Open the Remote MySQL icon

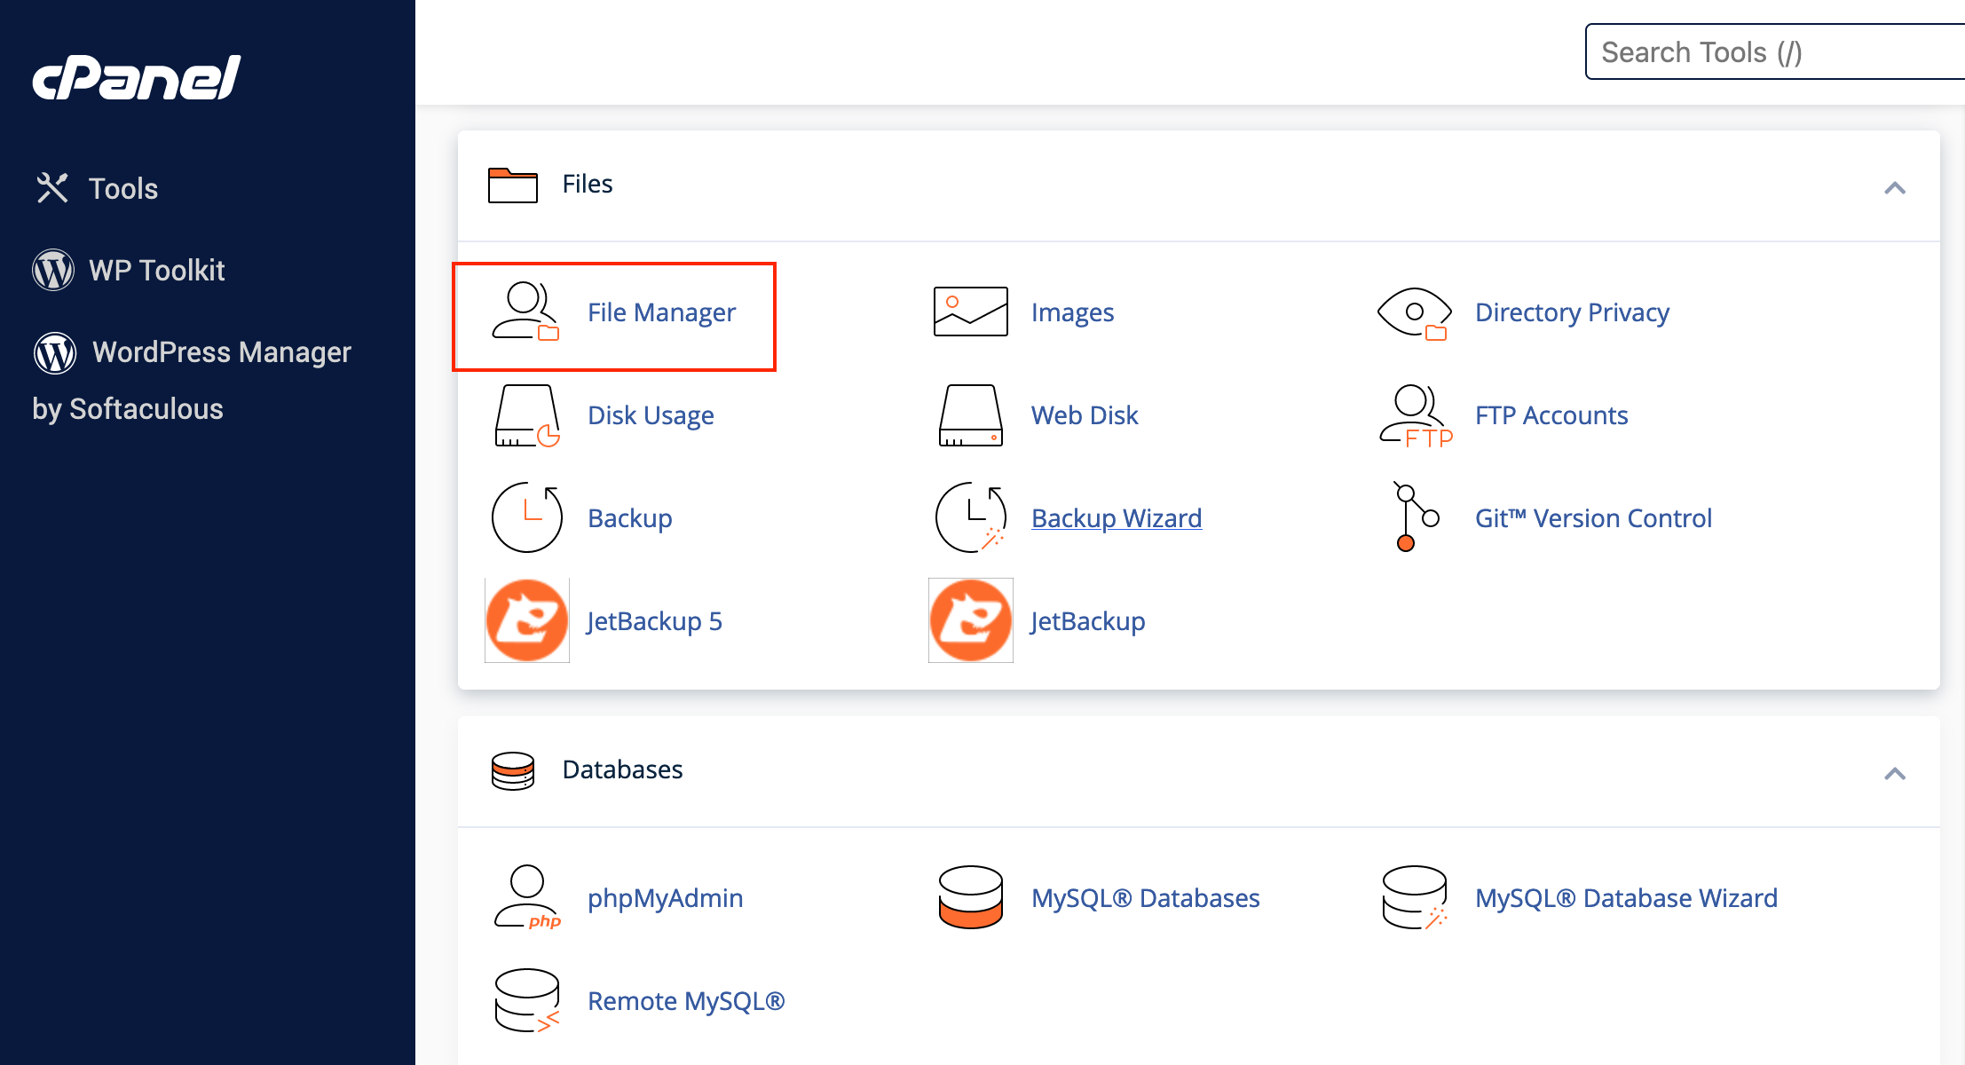coord(527,1000)
